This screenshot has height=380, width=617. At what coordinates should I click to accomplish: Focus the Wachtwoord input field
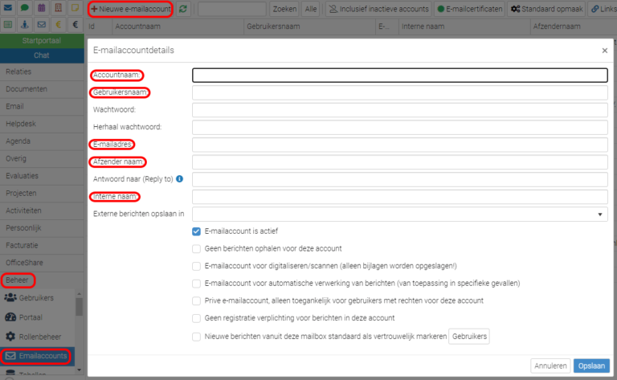[400, 110]
